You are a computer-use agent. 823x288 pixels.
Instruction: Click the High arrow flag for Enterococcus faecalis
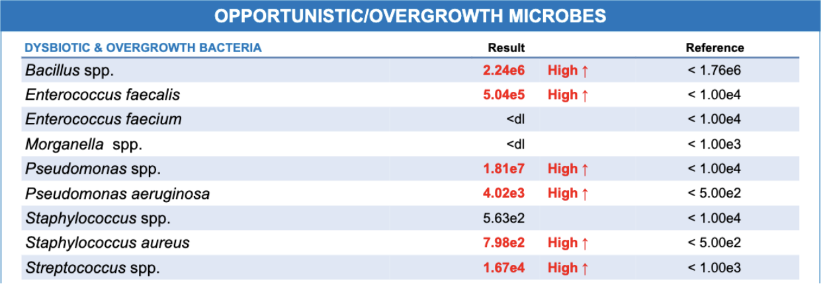568,94
